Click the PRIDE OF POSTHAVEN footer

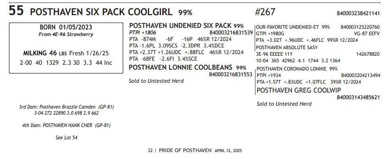tap(185, 150)
